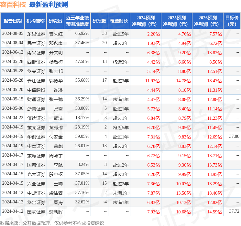
Task: Select the 甬兴证券 institution cell
Action: [36, 53]
